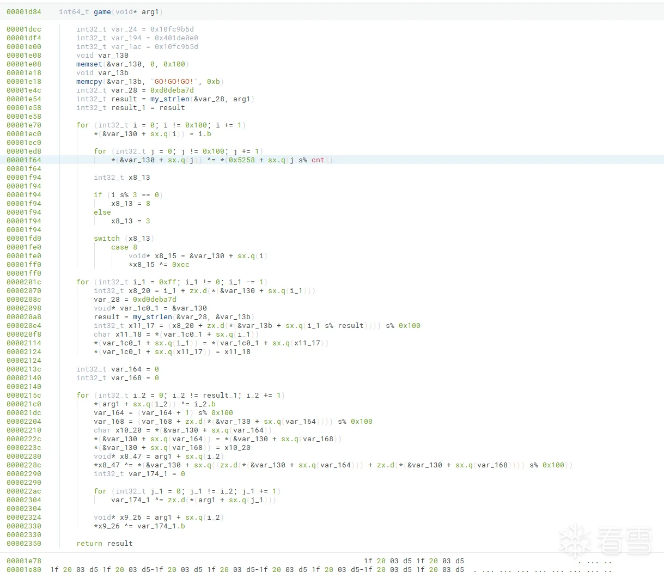Image resolution: width=664 pixels, height=572 pixels.
Task: Select "i_2.b" on line 000021c0
Action: (205, 404)
